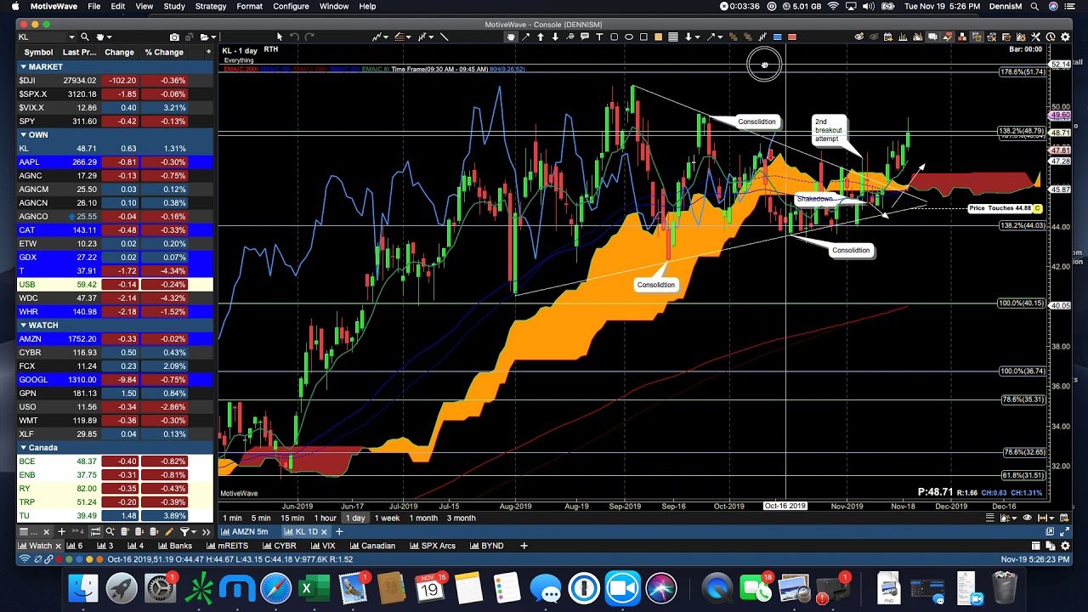Toggle the green circle in status bar
Screen dimensions: 1088x612
69,559
